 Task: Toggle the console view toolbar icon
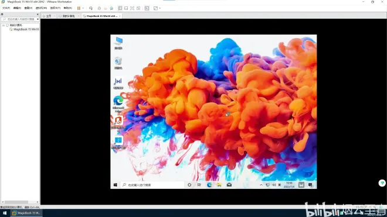pos(147,8)
